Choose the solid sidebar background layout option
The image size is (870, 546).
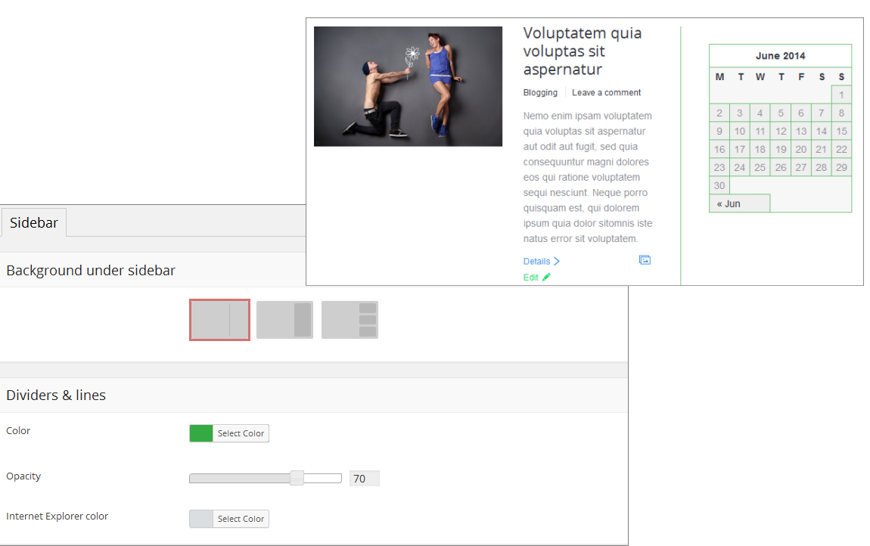(x=284, y=320)
